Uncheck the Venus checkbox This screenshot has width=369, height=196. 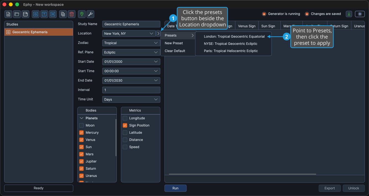[82, 140]
